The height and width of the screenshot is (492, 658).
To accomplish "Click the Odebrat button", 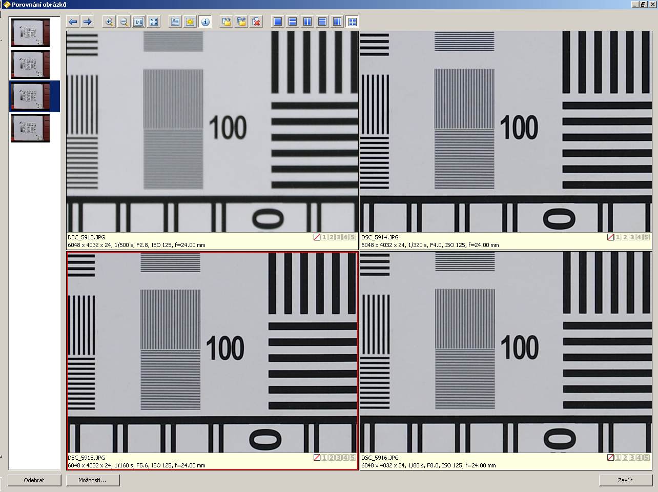I will (34, 480).
